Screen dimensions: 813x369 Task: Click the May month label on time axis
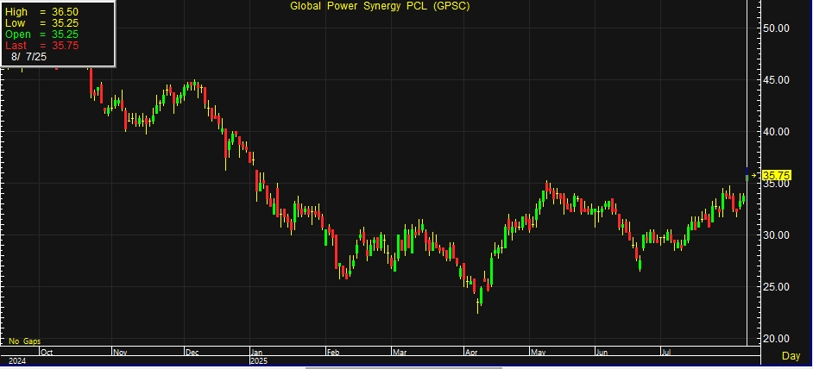539,353
